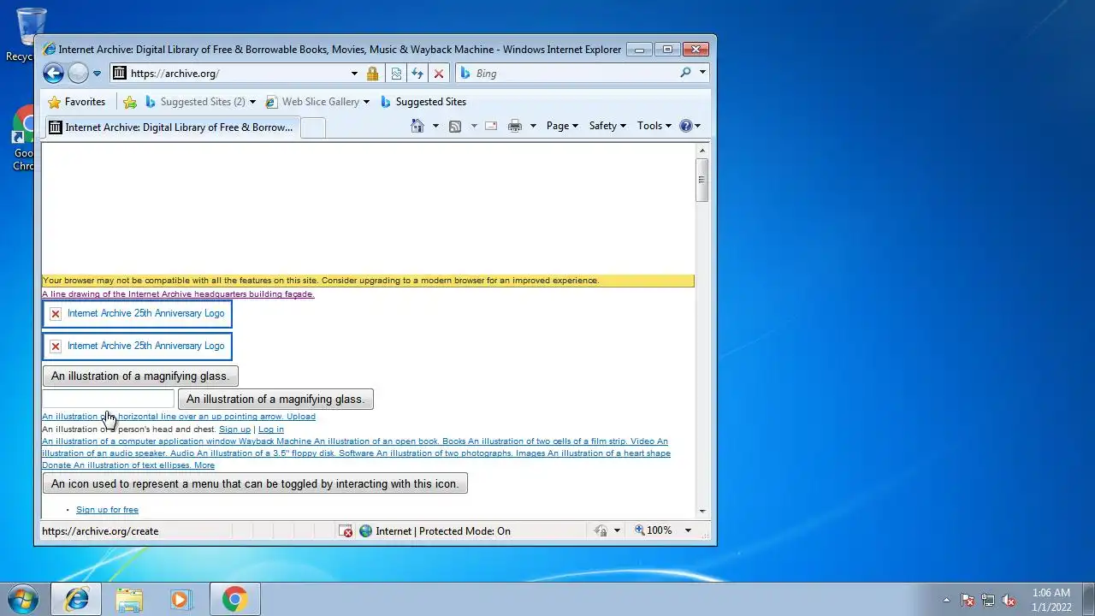Image resolution: width=1095 pixels, height=616 pixels.
Task: Open the Tools menu
Action: 654,126
